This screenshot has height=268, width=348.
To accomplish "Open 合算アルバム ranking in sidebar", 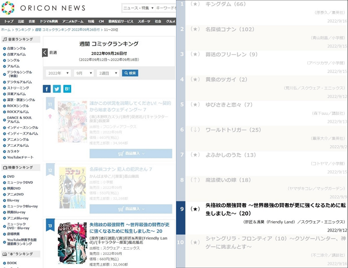I will tap(16, 54).
